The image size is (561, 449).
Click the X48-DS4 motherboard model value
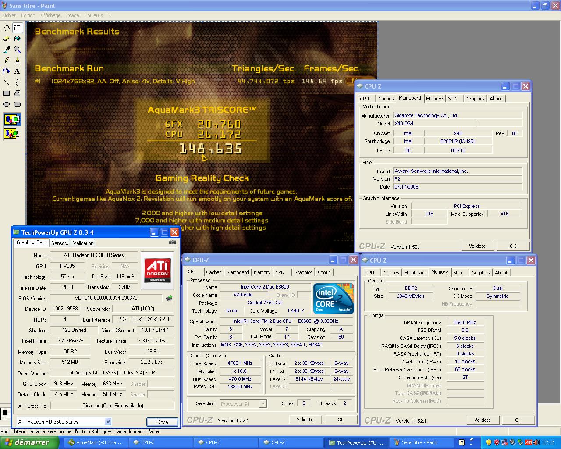pos(433,123)
